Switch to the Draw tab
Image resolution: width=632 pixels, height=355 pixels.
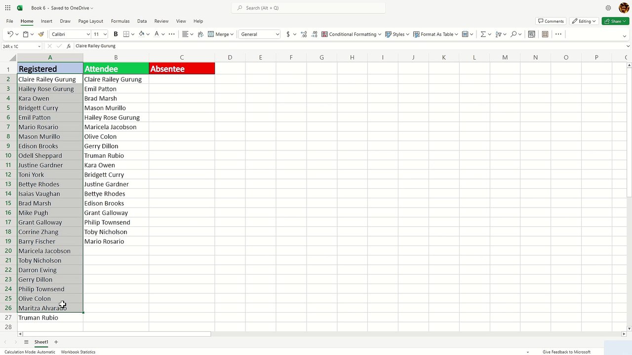[x=65, y=21]
